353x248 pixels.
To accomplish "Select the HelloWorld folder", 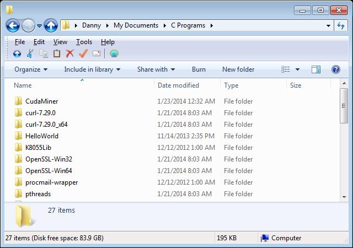I will pyautogui.click(x=42, y=136).
